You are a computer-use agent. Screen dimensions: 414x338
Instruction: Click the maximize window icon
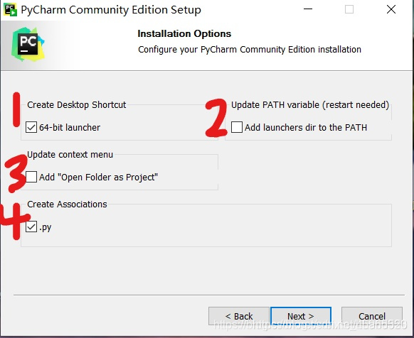[349, 9]
